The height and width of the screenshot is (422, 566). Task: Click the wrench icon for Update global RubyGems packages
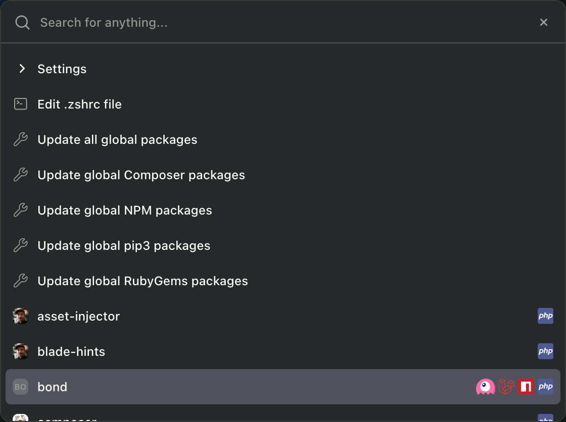coord(20,281)
